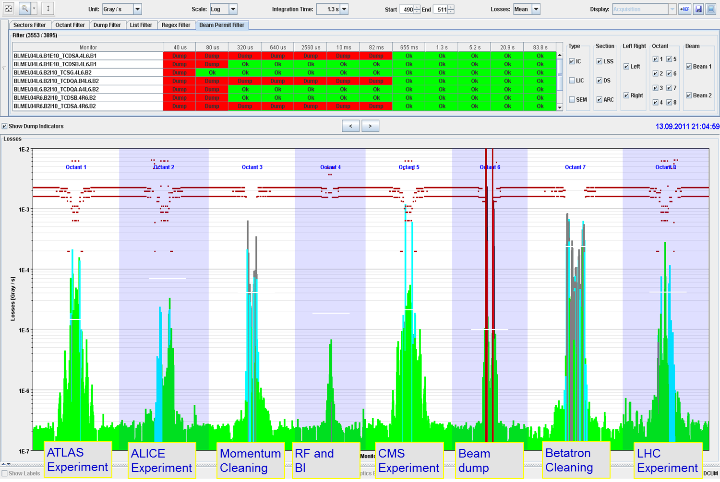Click the Octant 7 label in the chart
The height and width of the screenshot is (482, 720).
point(575,167)
